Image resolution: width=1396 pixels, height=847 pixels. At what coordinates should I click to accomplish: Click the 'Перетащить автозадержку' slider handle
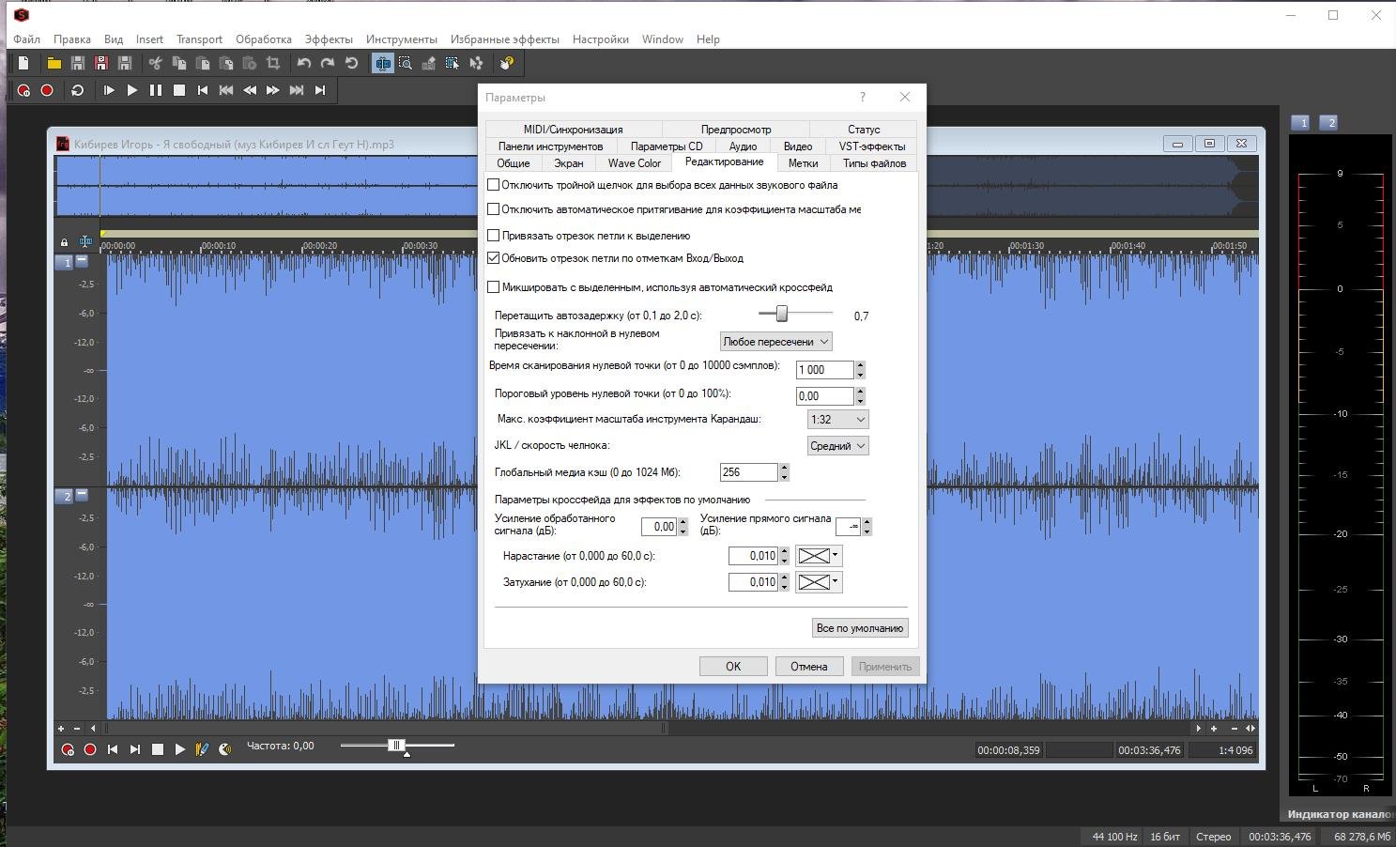click(x=781, y=314)
